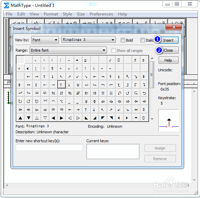Choose the dashed left arrow symbol

point(45,85)
